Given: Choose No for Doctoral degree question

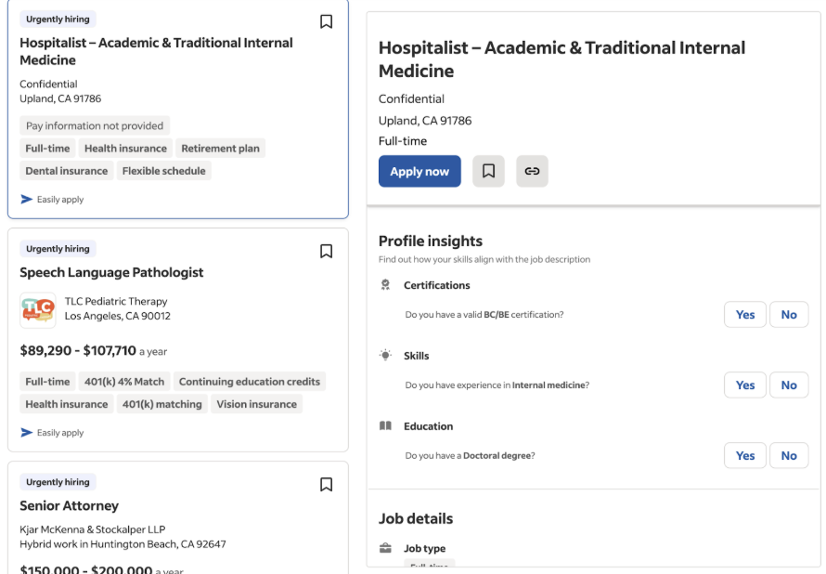Looking at the screenshot, I should 789,455.
